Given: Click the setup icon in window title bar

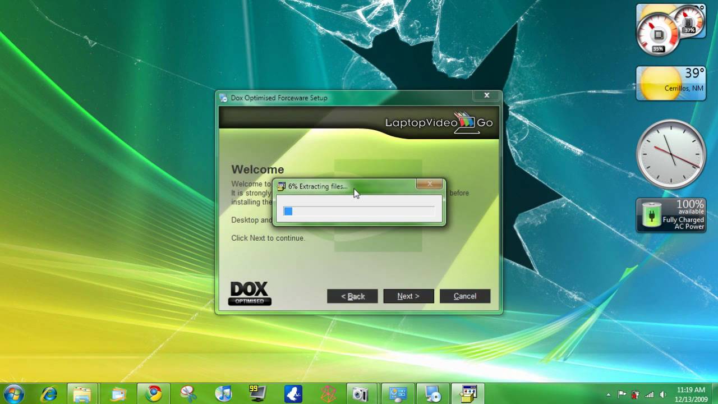Looking at the screenshot, I should [223, 98].
